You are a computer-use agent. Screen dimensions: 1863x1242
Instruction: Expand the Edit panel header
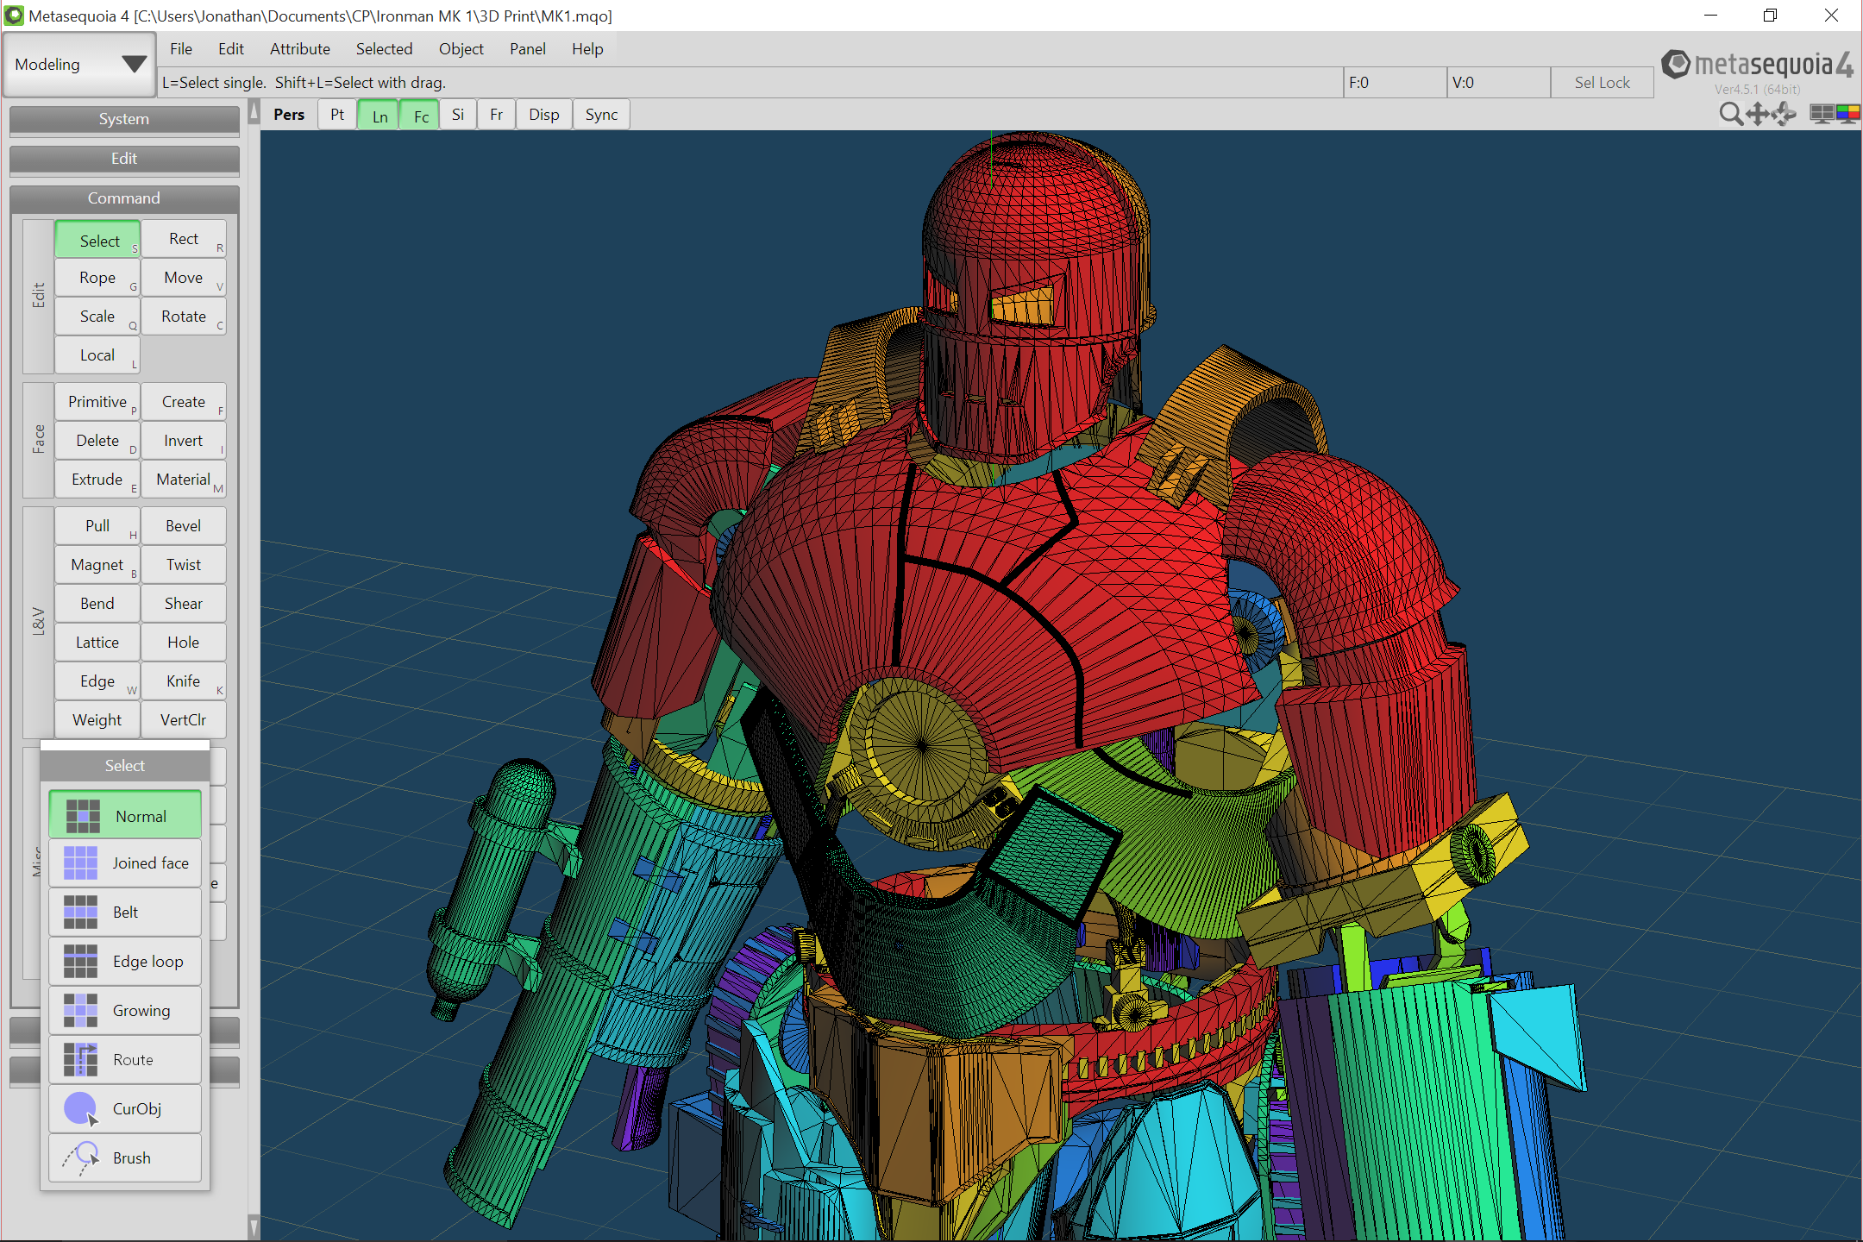coord(124,159)
